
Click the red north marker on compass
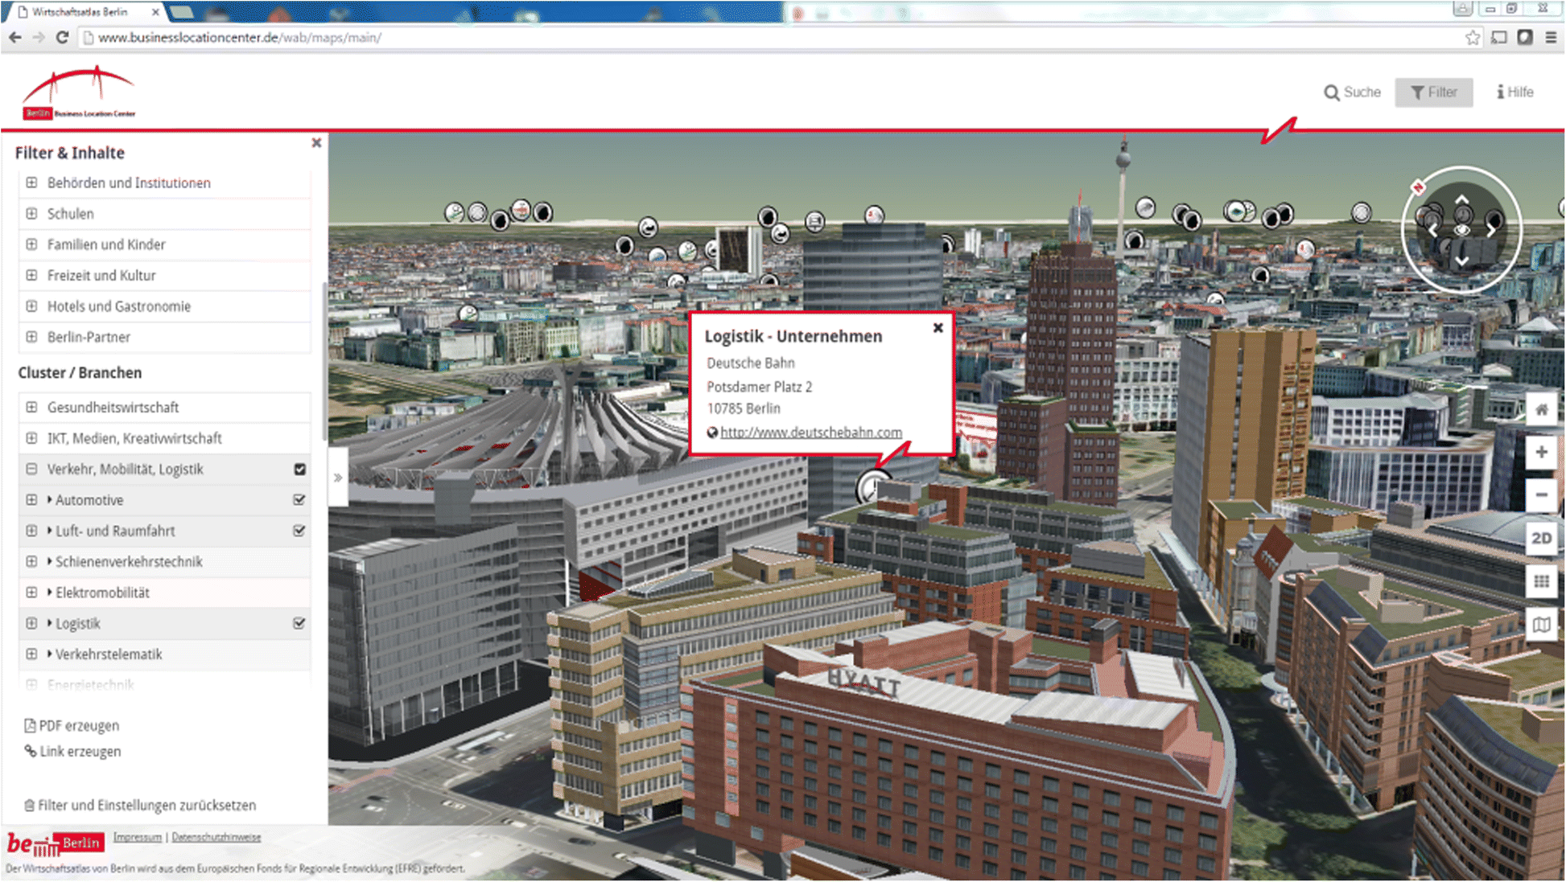pyautogui.click(x=1418, y=187)
